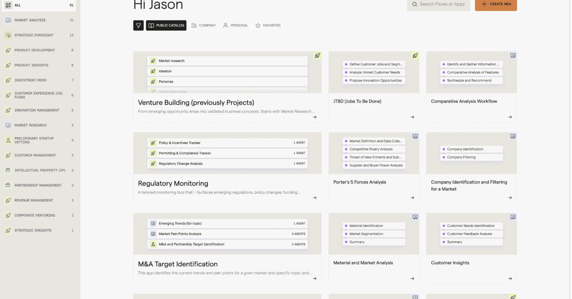Image resolution: width=572 pixels, height=299 pixels.
Task: Click rocket badge on Venture Building card
Action: coord(317,56)
